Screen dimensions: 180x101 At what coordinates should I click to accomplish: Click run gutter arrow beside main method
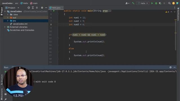(54, 11)
